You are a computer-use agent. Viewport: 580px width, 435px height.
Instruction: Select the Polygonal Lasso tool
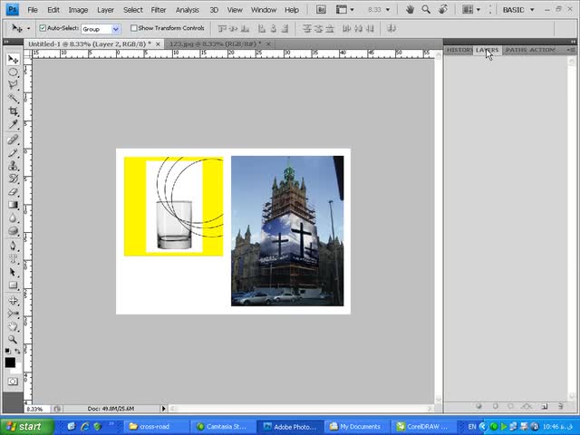click(x=13, y=85)
